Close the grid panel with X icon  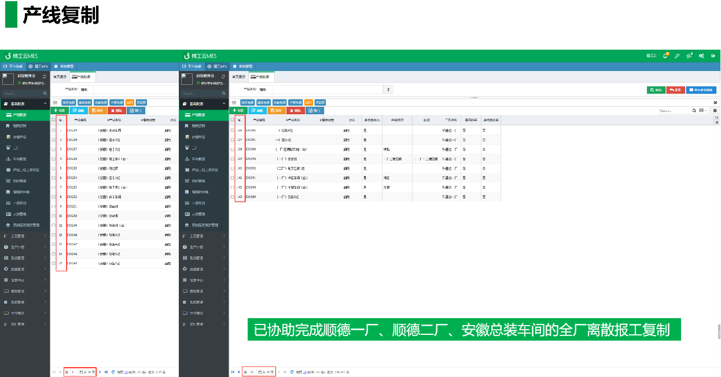point(715,103)
